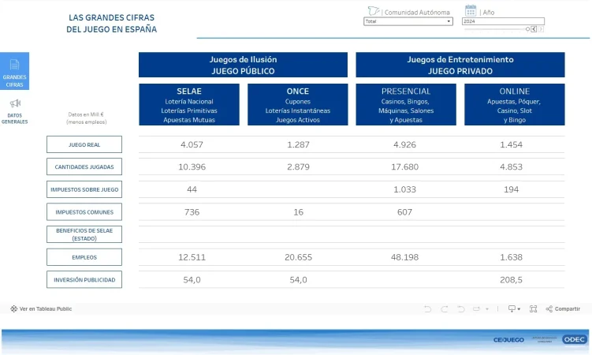Open the download options dropdown
The height and width of the screenshot is (355, 592).
(x=513, y=309)
